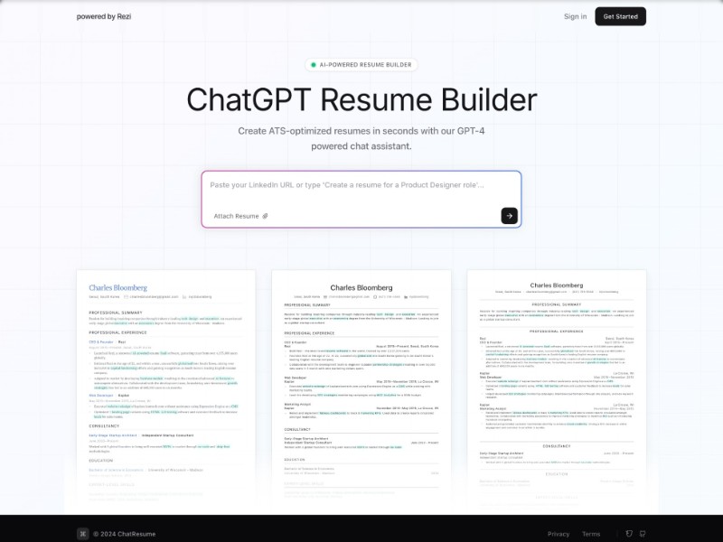Click the paperclip attachment icon
This screenshot has height=542, width=723.
click(x=267, y=215)
